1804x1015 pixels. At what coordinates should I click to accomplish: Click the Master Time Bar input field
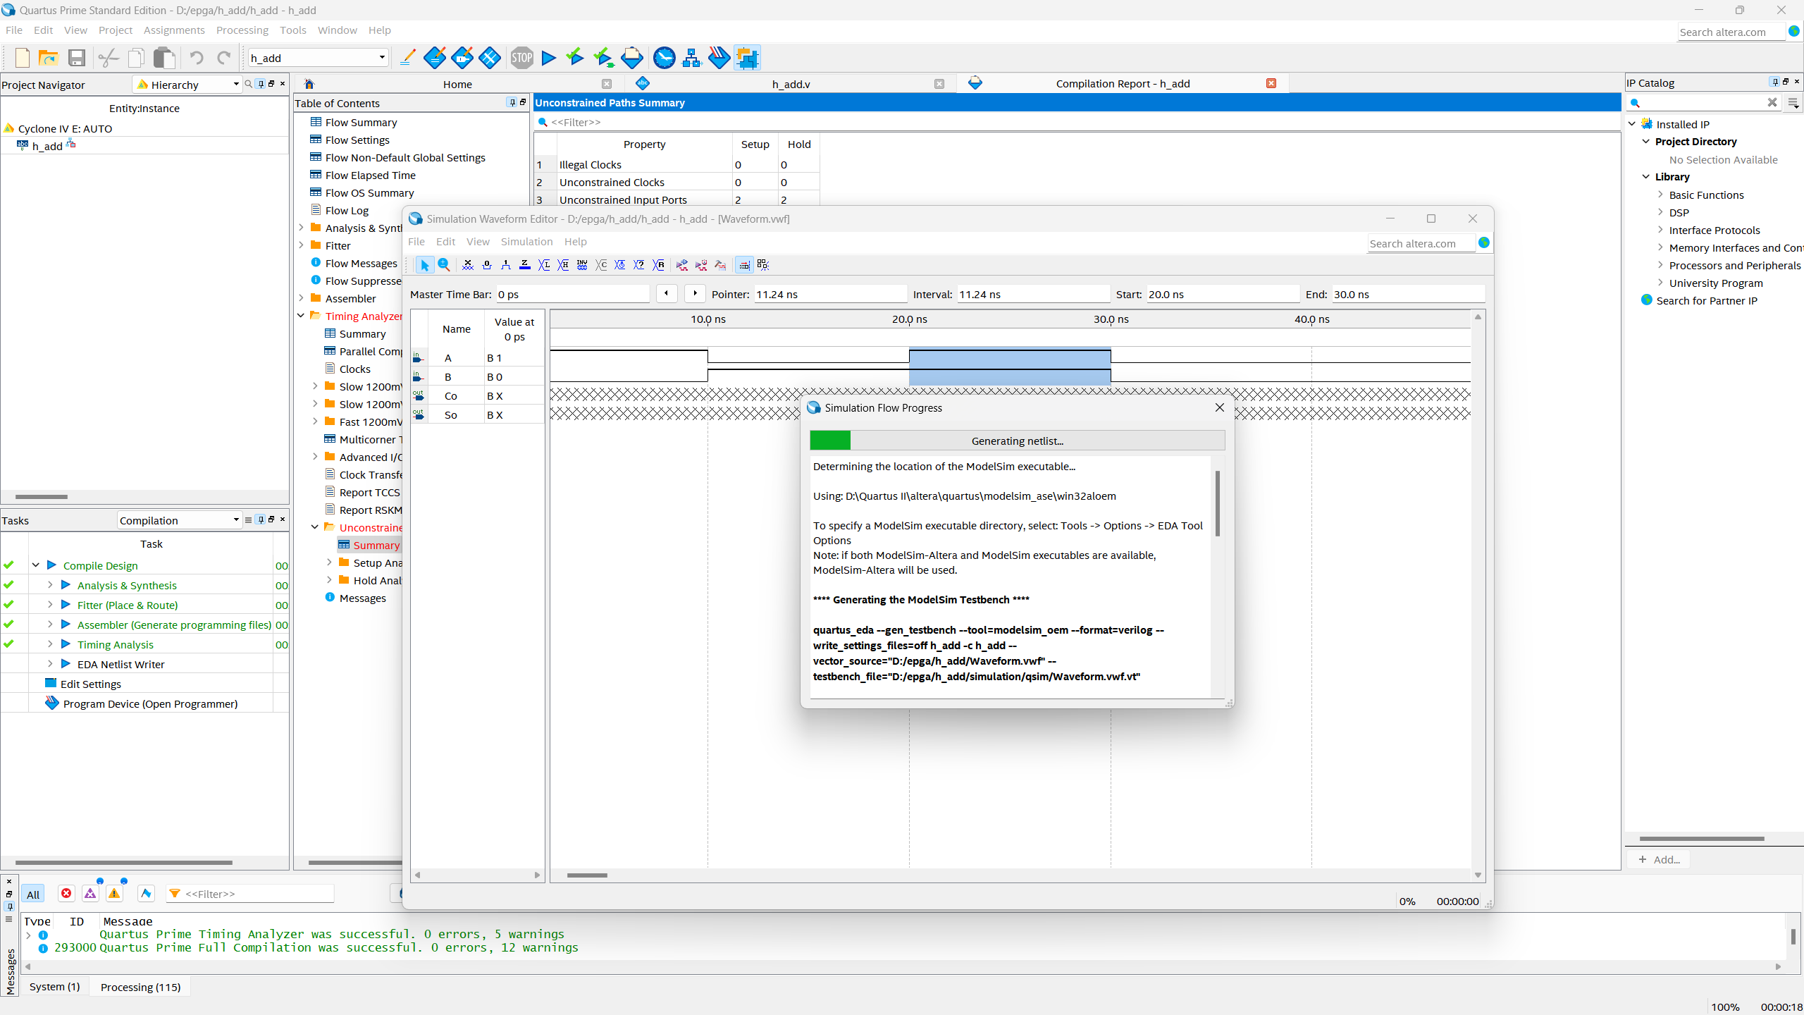point(572,295)
